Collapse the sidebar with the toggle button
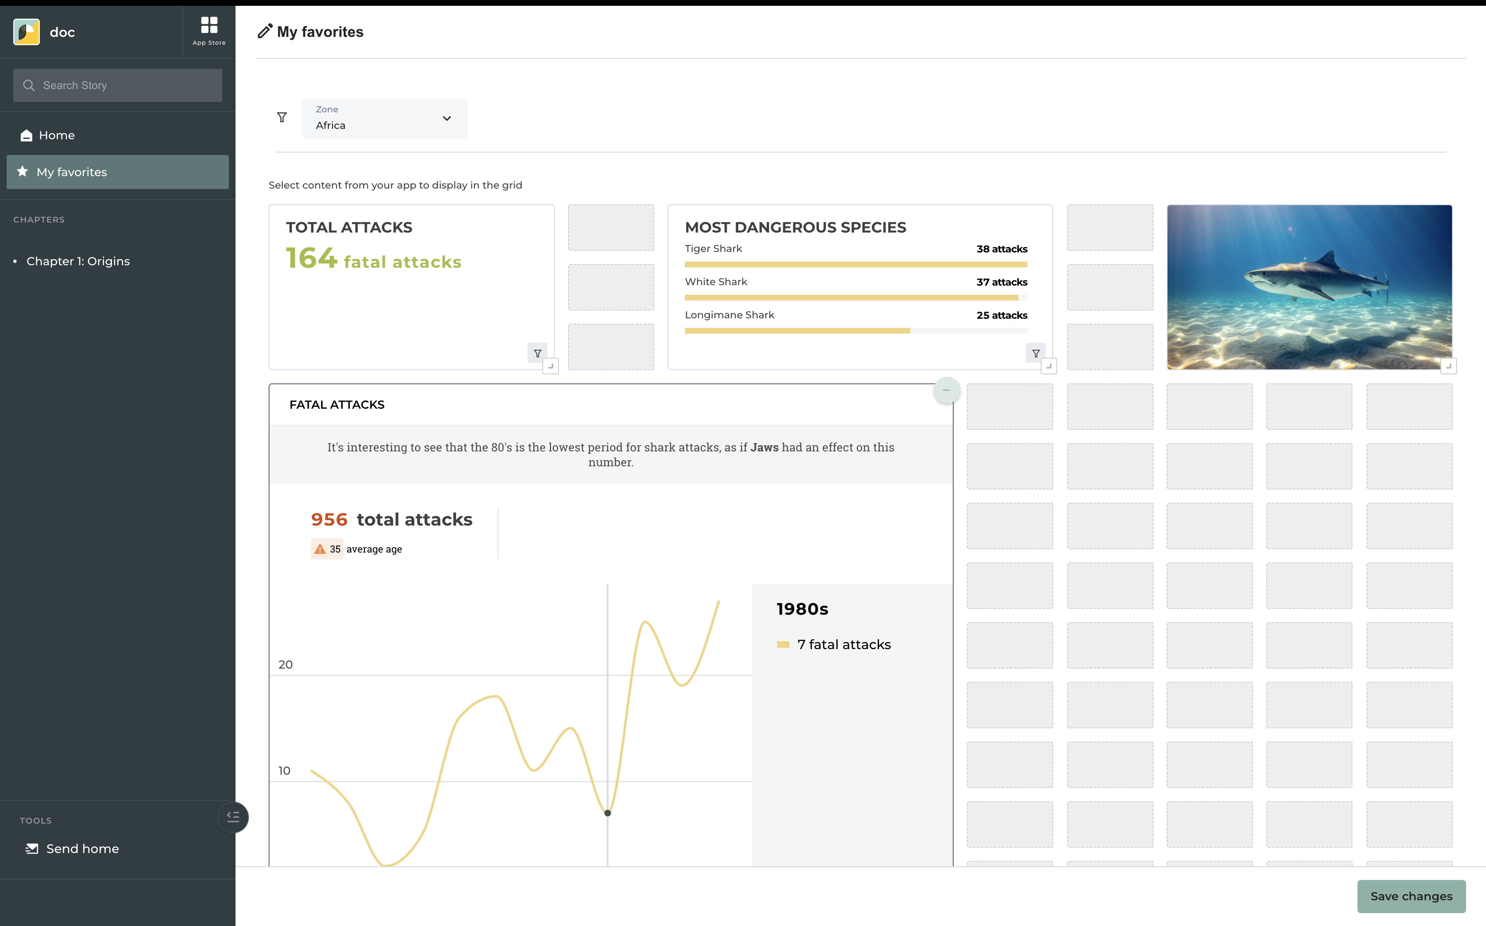The width and height of the screenshot is (1486, 926). [x=233, y=817]
